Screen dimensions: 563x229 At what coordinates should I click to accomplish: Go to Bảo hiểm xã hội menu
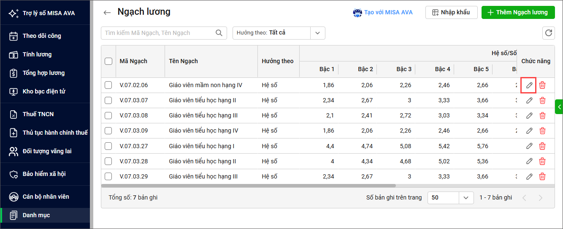click(x=44, y=174)
